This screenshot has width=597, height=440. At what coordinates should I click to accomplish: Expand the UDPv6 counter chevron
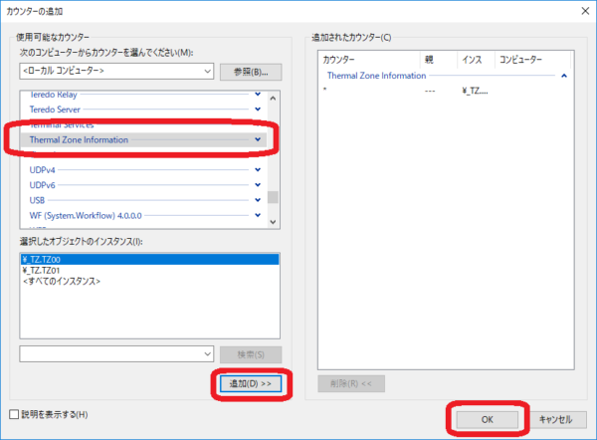coord(258,184)
